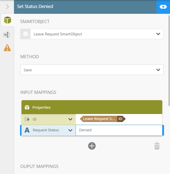Click the INPUT MAPPINGS heading

(x=38, y=92)
